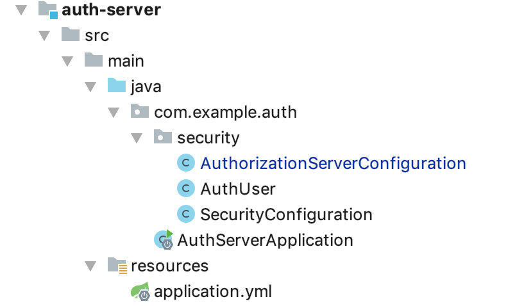
Task: Open AuthorizationServerConfiguration file
Action: tap(333, 163)
